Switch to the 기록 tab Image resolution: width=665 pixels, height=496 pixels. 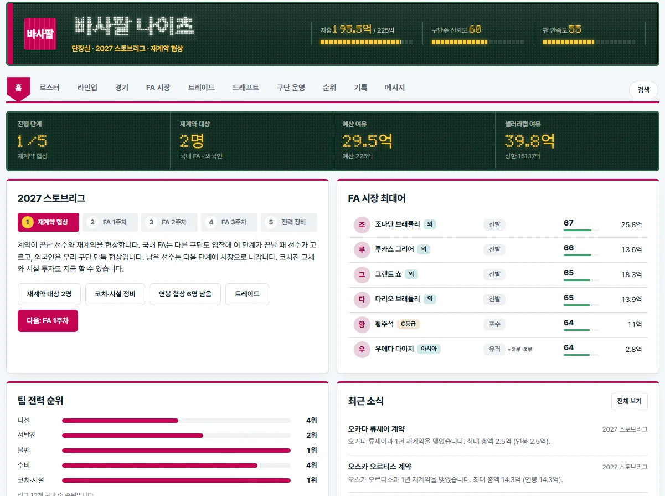(360, 88)
